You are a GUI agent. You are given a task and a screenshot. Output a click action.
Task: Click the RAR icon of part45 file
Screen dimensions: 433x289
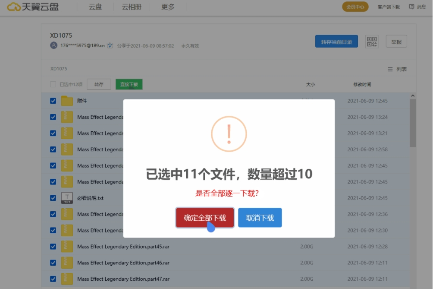[67, 246]
